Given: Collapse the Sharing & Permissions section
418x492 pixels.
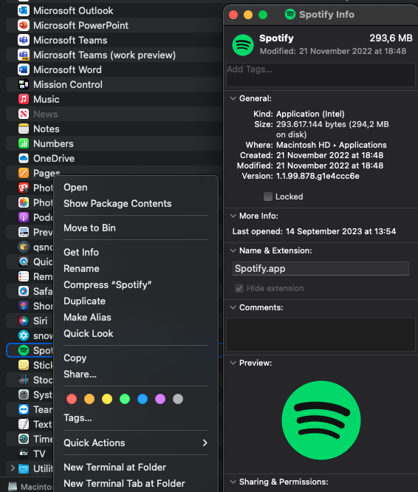Looking at the screenshot, I should pos(233,482).
